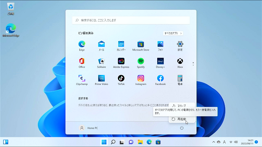Click the IME input mode A indicator
The image size is (262, 147).
[x=224, y=142]
